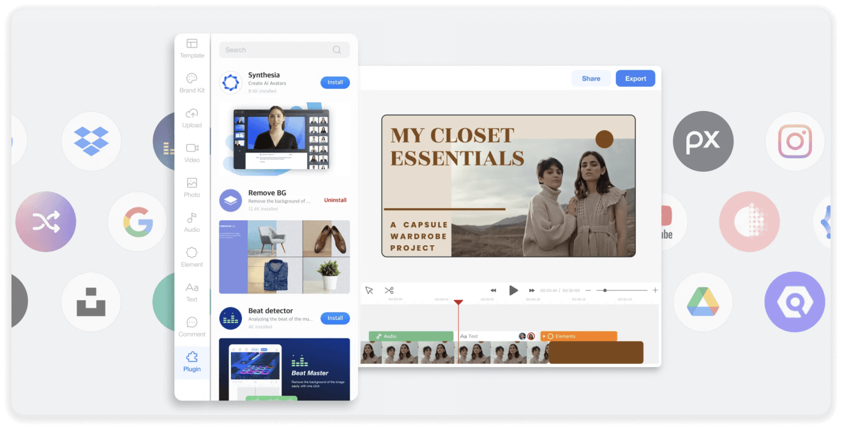This screenshot has height=429, width=842.
Task: Select the scissors split tool
Action: (x=389, y=290)
